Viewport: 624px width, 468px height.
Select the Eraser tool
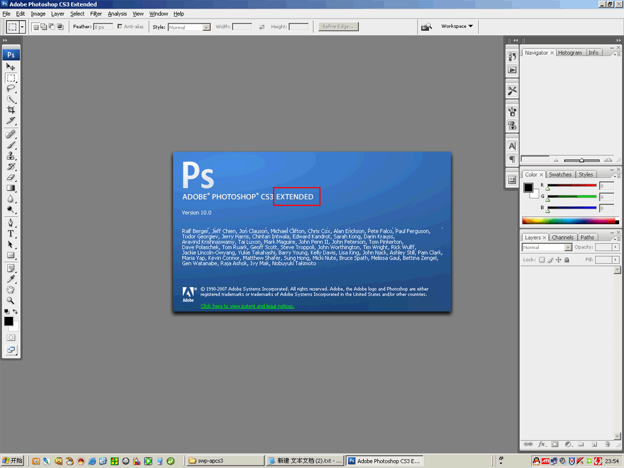tap(11, 177)
